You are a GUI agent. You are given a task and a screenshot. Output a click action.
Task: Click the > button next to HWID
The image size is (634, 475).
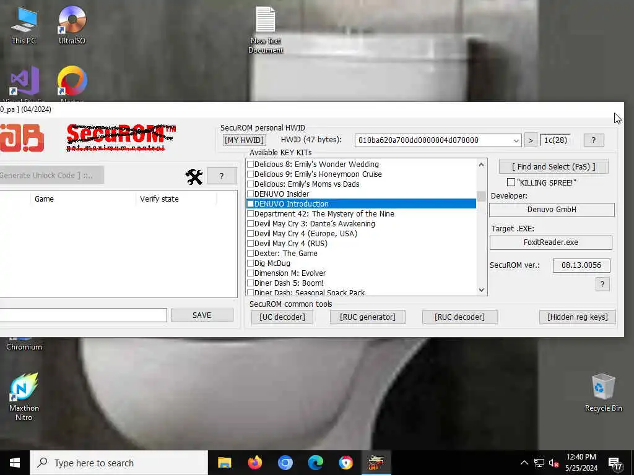pyautogui.click(x=531, y=140)
